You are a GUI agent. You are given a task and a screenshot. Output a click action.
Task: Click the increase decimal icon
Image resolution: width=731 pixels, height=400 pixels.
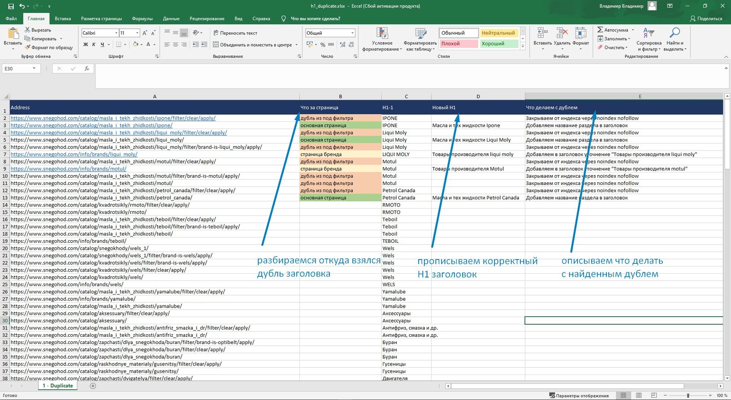[x=342, y=44]
